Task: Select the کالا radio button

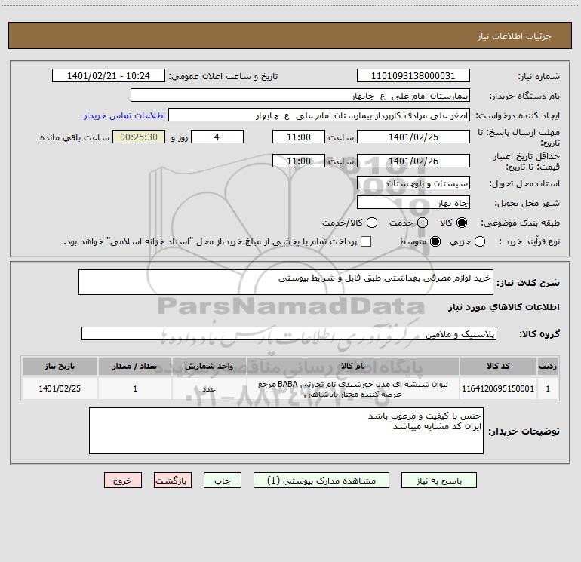Action: (461, 223)
